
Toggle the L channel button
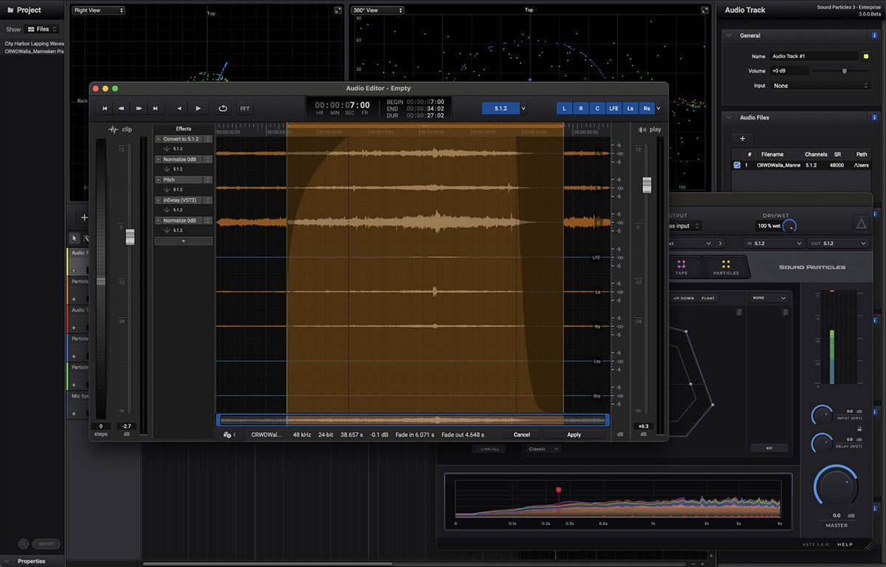pyautogui.click(x=564, y=109)
